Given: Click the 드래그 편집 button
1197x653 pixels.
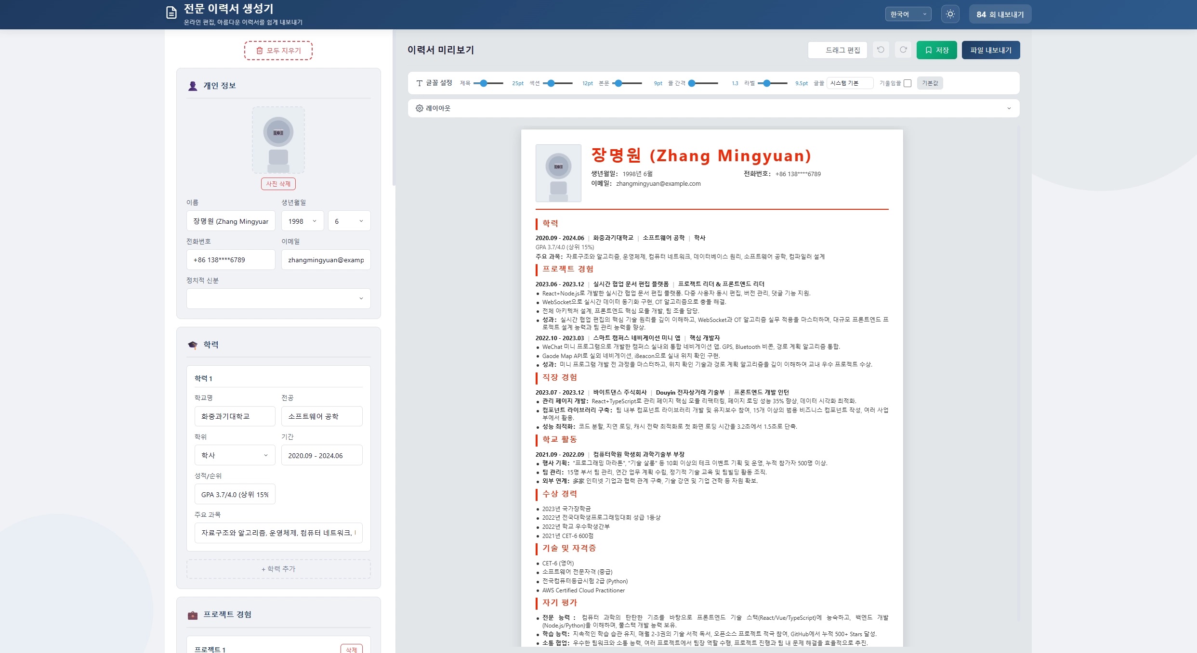Looking at the screenshot, I should point(837,50).
